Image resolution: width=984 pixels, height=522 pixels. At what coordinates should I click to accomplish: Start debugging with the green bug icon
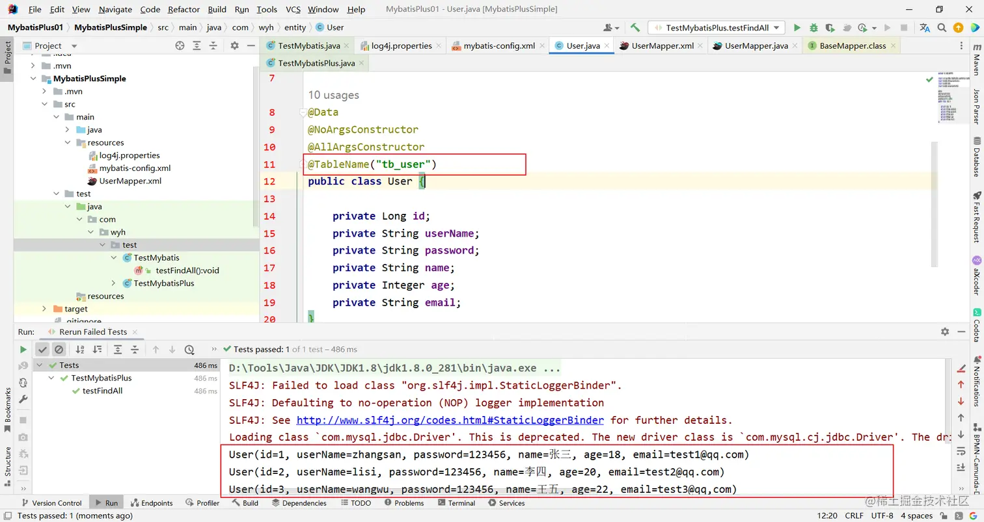pyautogui.click(x=813, y=28)
